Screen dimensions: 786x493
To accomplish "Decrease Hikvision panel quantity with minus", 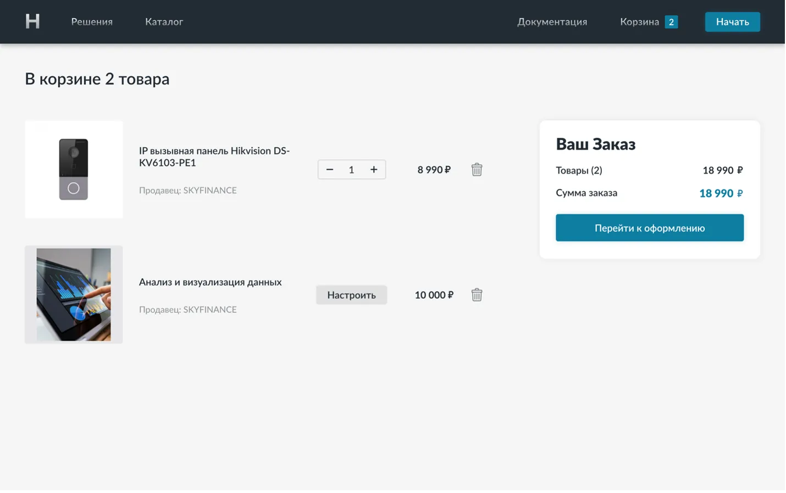I will pyautogui.click(x=330, y=170).
